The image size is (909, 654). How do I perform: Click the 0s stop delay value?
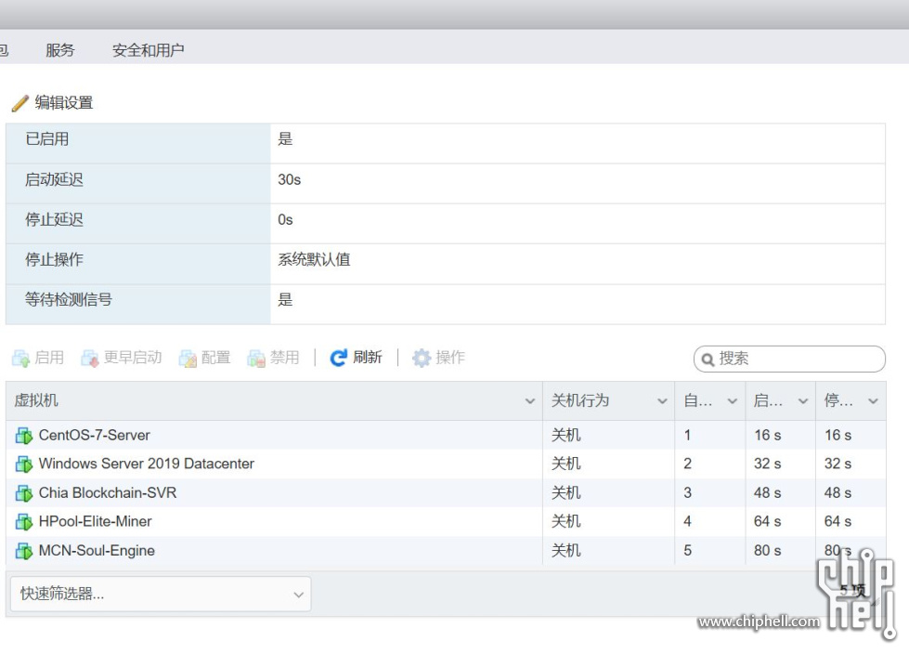pyautogui.click(x=285, y=220)
